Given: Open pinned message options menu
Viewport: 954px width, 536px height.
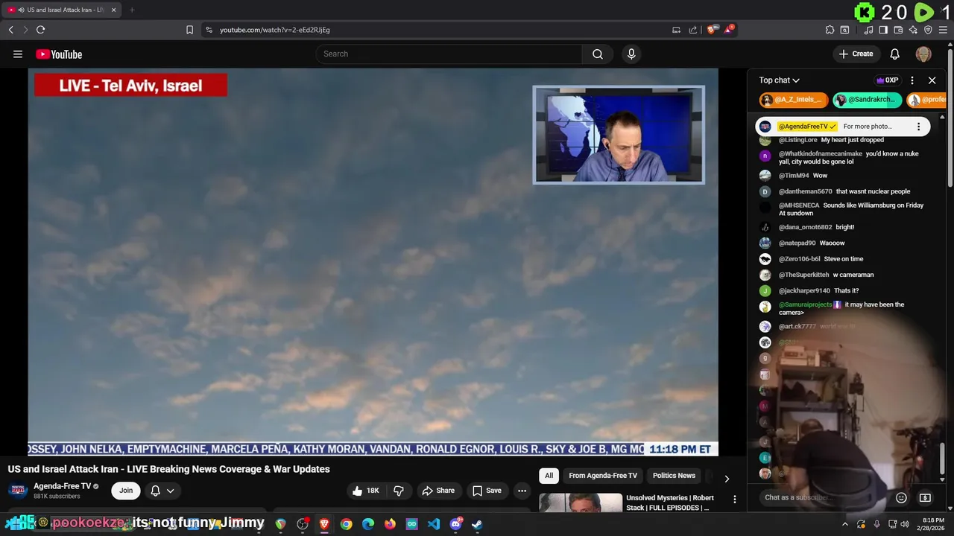Looking at the screenshot, I should click(918, 127).
